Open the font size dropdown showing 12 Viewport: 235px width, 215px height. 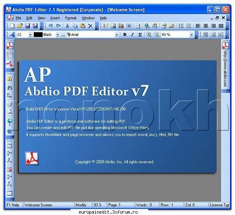[x=30, y=35]
